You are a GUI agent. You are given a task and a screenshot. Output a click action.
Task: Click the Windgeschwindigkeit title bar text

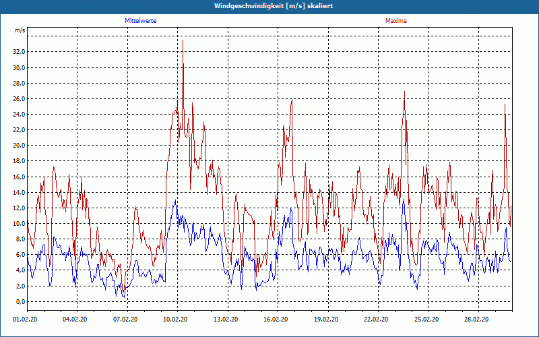(x=274, y=6)
